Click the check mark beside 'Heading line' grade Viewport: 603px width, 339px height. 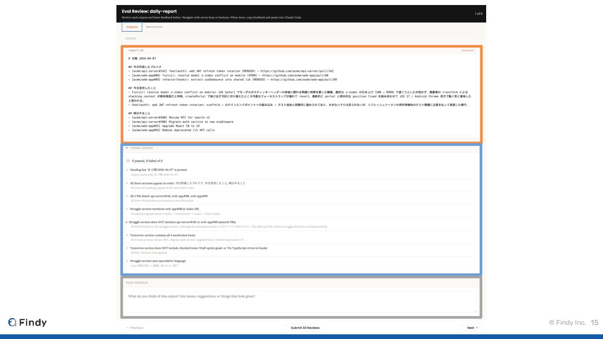point(127,170)
